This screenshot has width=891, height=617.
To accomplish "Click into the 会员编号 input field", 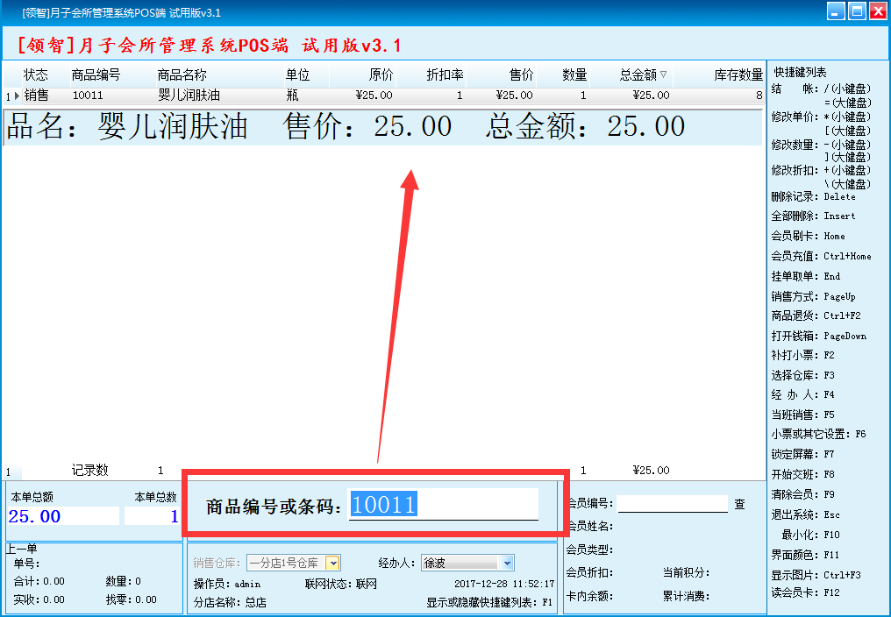I will (x=673, y=504).
